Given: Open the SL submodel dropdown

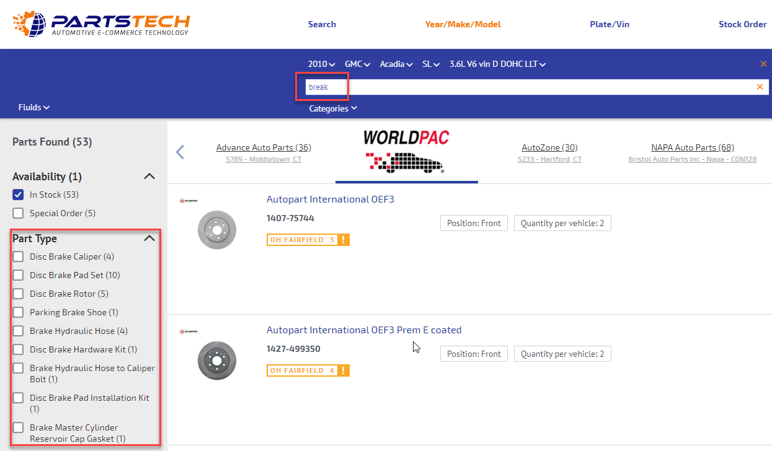Looking at the screenshot, I should [432, 64].
